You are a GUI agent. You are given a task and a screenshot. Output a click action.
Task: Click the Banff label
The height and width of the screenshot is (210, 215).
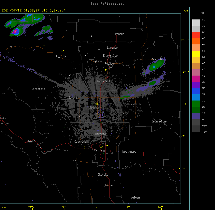coord(31,141)
